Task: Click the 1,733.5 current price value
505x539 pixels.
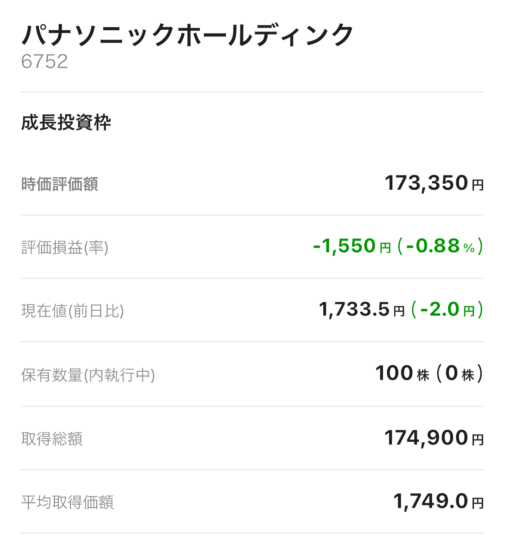Action: [x=354, y=310]
